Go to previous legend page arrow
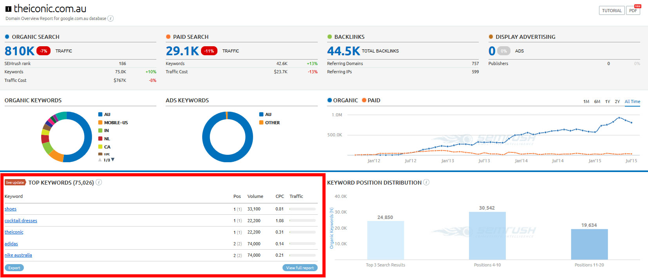 [x=100, y=159]
